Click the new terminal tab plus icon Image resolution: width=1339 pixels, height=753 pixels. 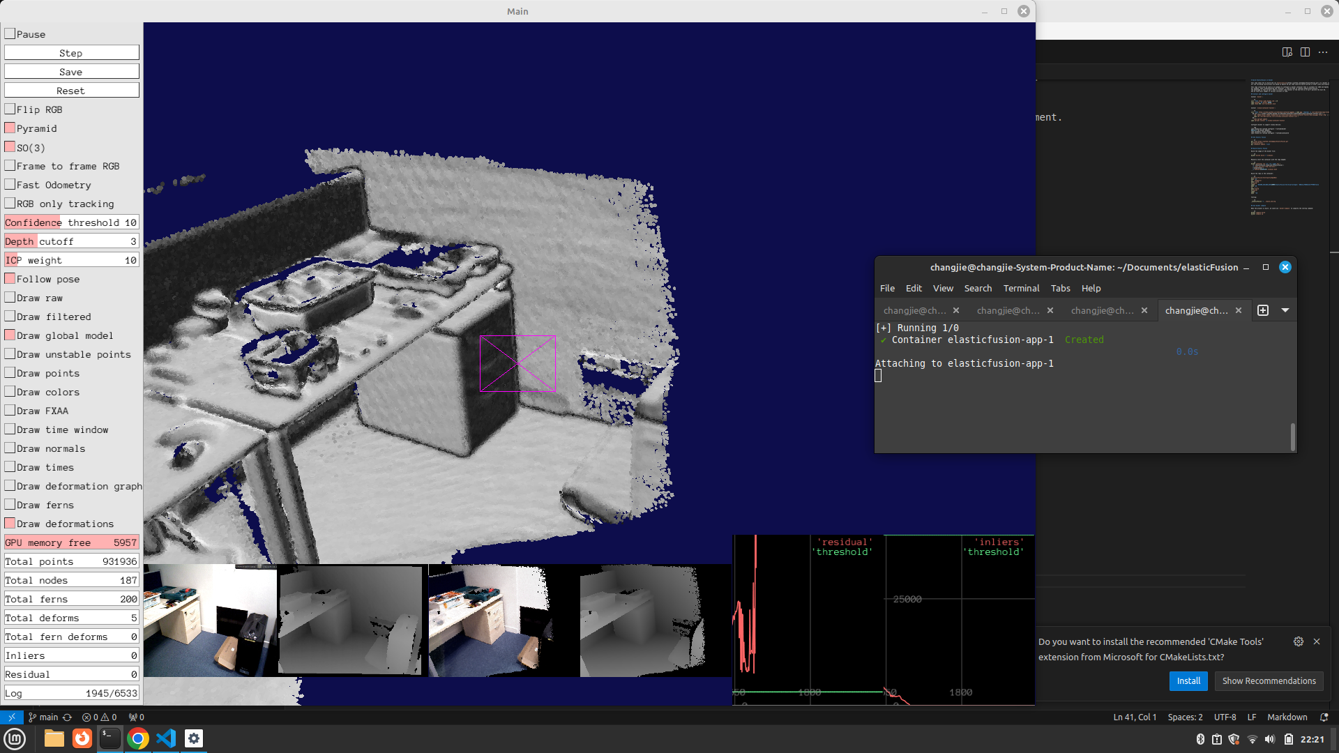(x=1263, y=310)
